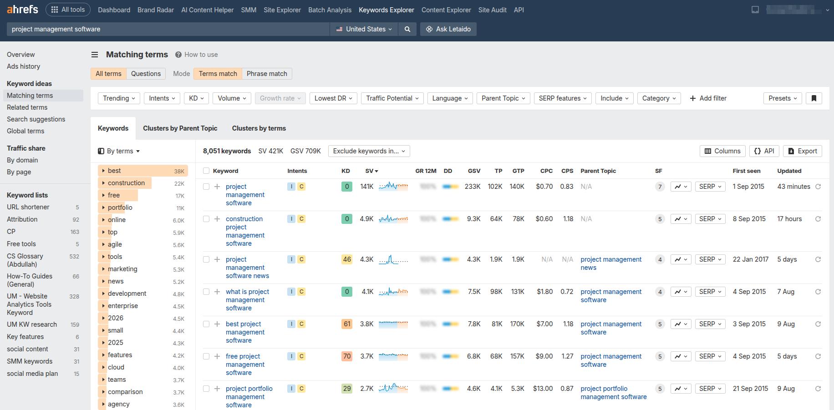Screen dimensions: 834x410
Task: Toggle the select-all keywords checkbox
Action: click(206, 171)
